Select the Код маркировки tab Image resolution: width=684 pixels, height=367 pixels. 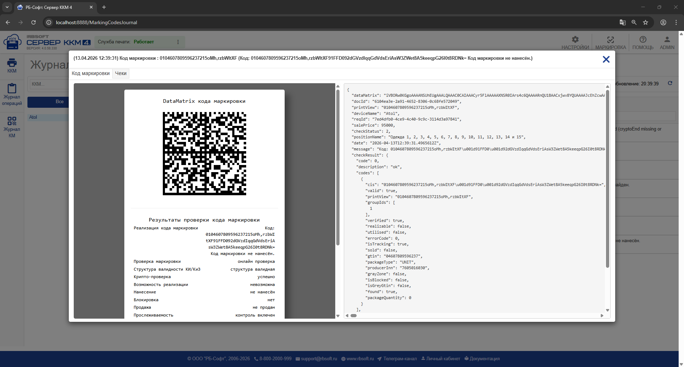(x=90, y=73)
